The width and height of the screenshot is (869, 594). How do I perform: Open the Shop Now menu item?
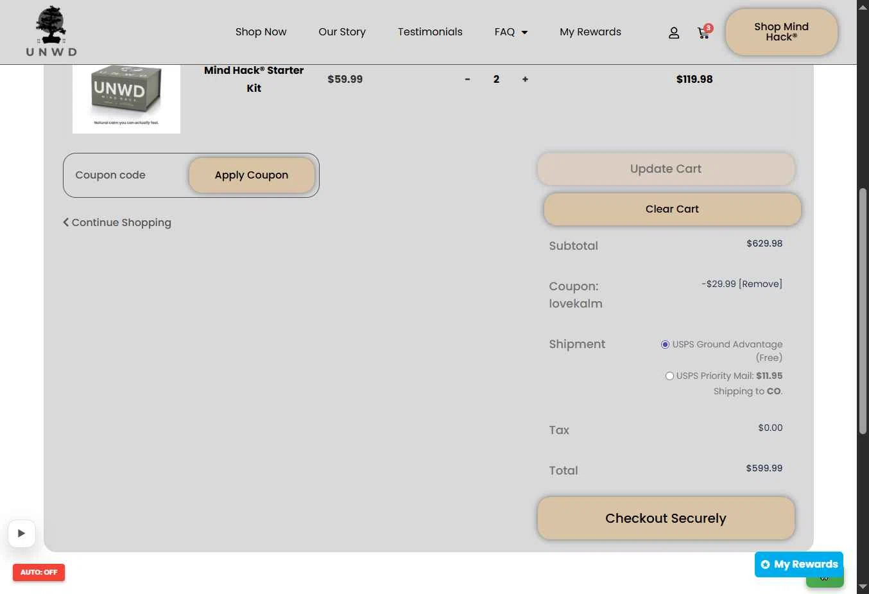(x=261, y=32)
